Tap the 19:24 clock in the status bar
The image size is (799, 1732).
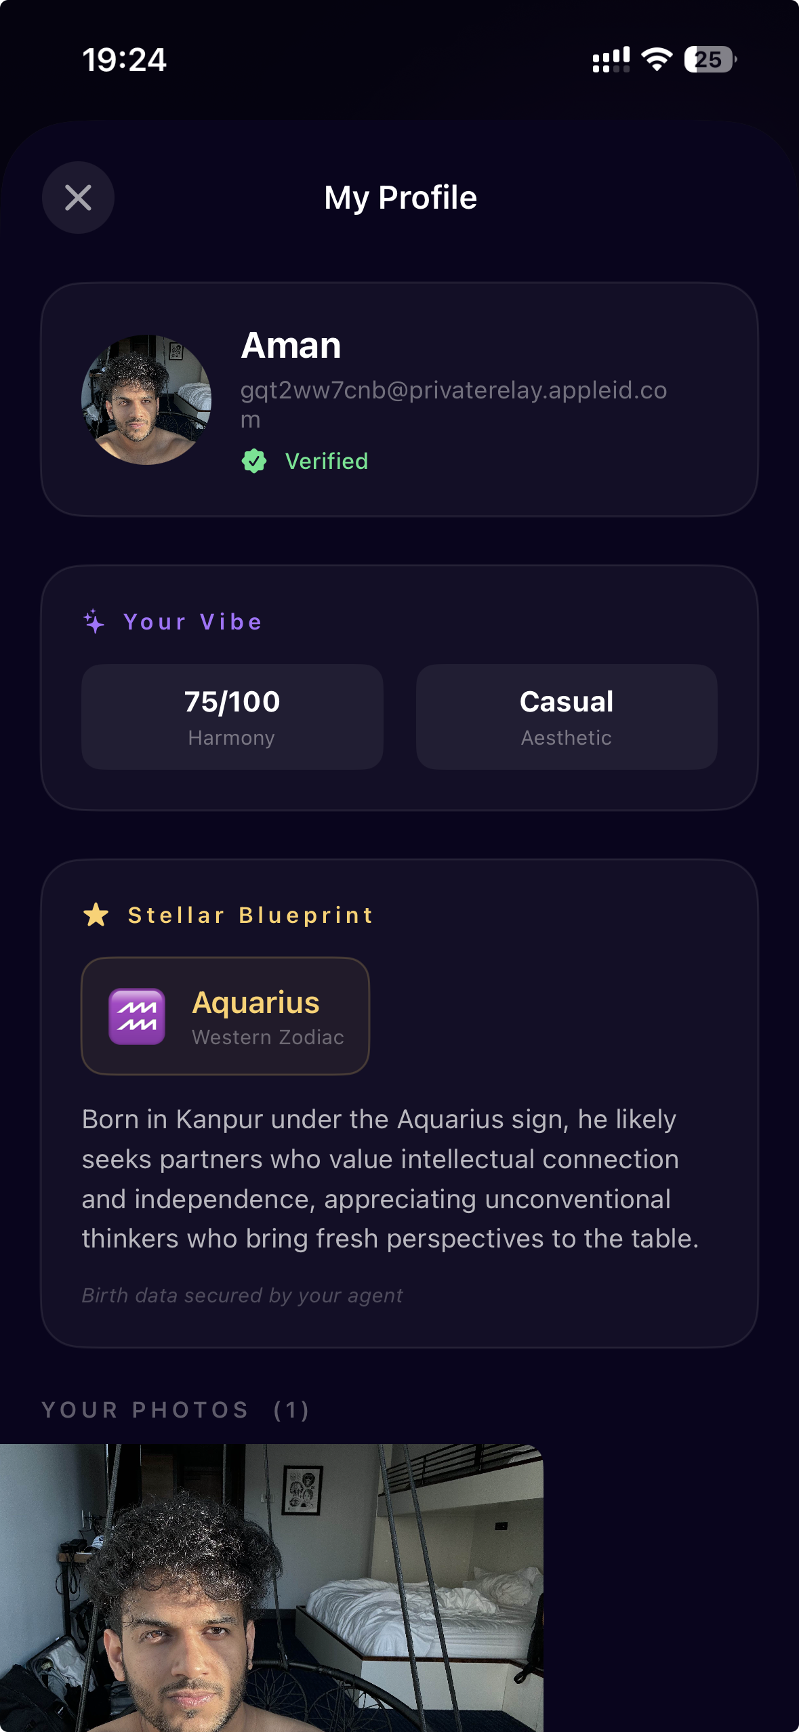click(125, 60)
